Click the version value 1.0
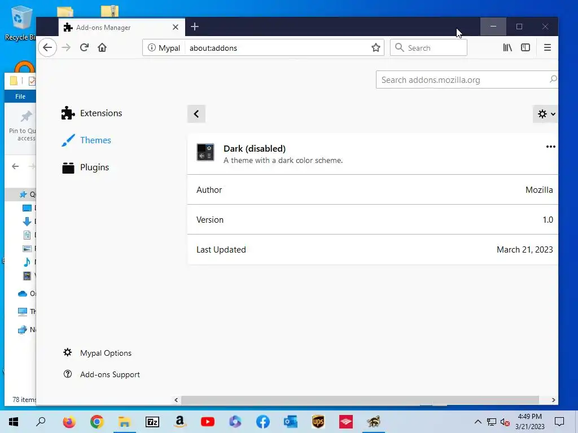The width and height of the screenshot is (578, 433). click(548, 220)
